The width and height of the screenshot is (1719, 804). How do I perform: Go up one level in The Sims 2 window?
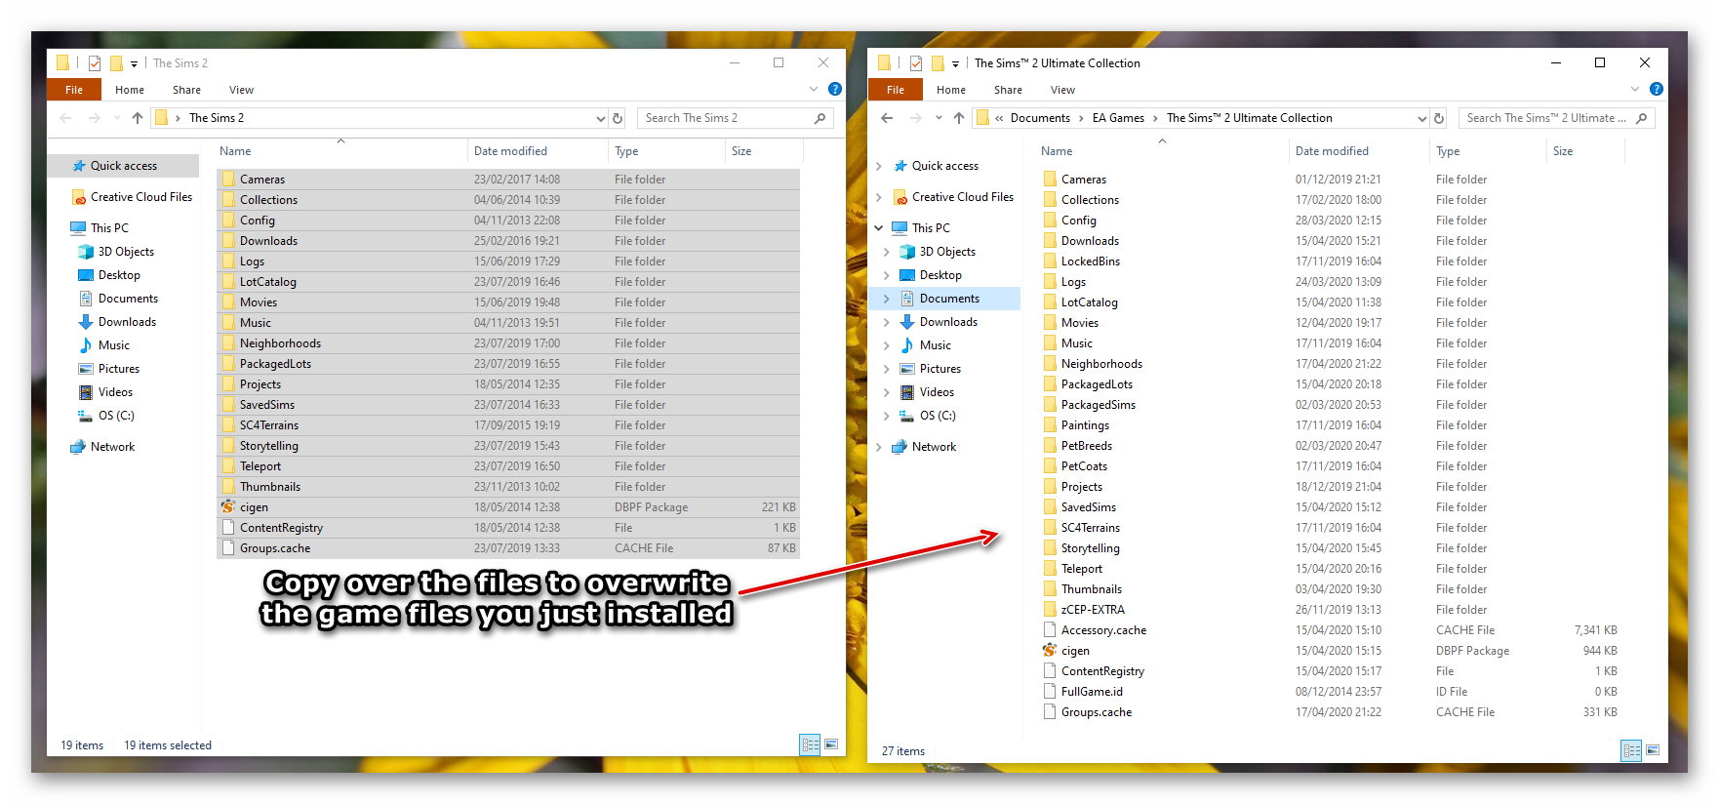(138, 118)
